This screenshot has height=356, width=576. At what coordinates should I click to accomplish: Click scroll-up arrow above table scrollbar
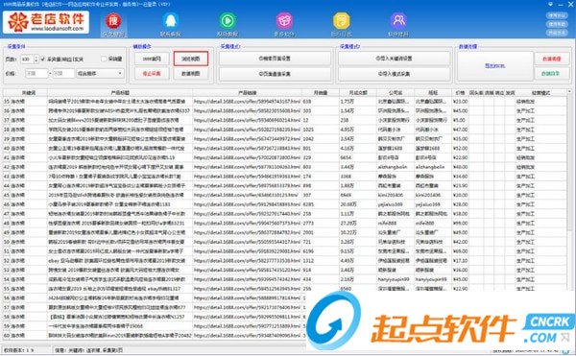tap(569, 92)
